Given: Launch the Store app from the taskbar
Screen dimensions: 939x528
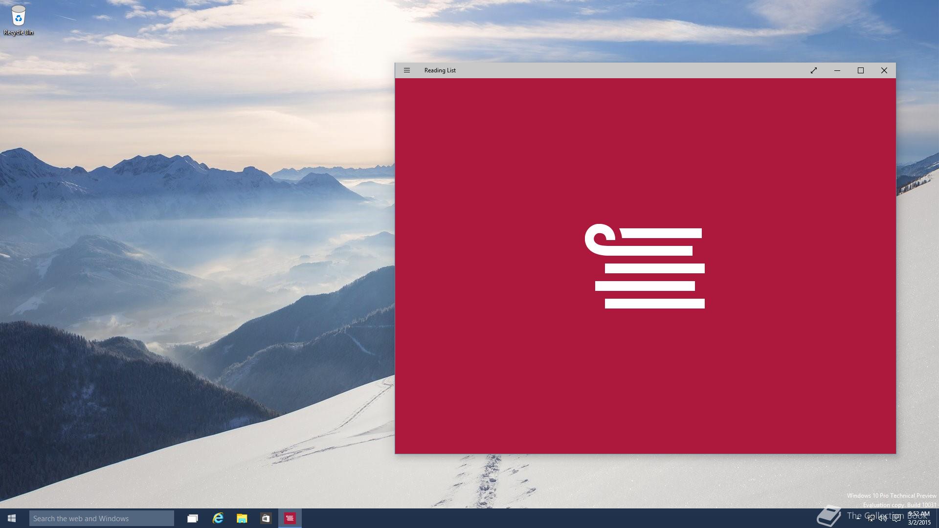Looking at the screenshot, I should (x=266, y=518).
